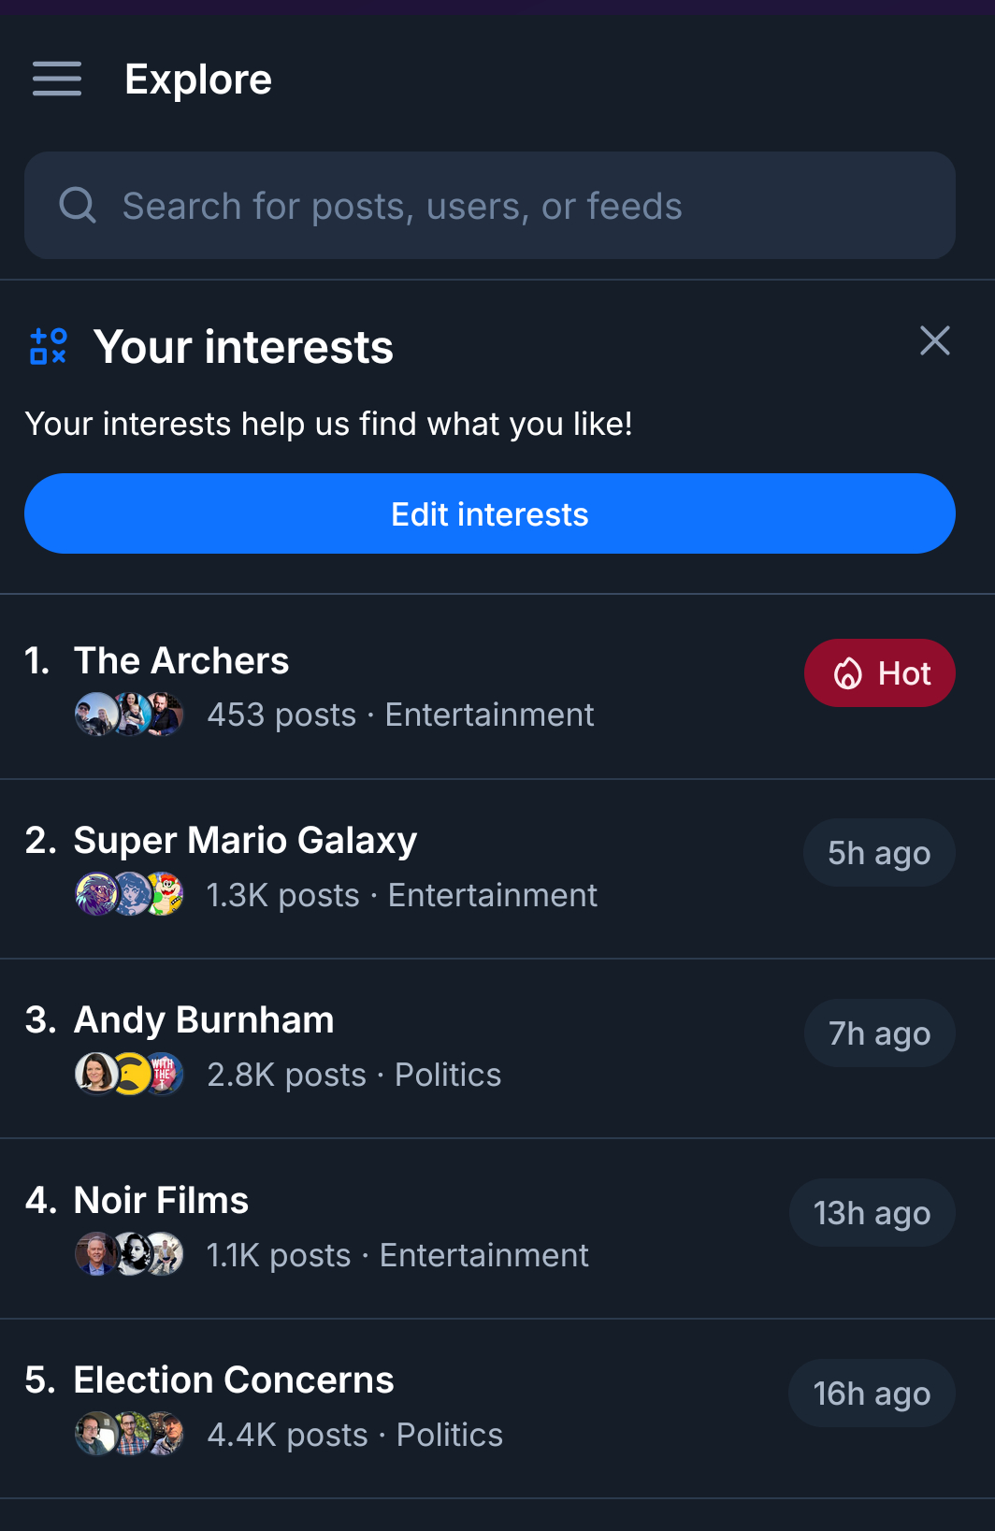
Task: Dismiss the Your interests card
Action: (x=934, y=341)
